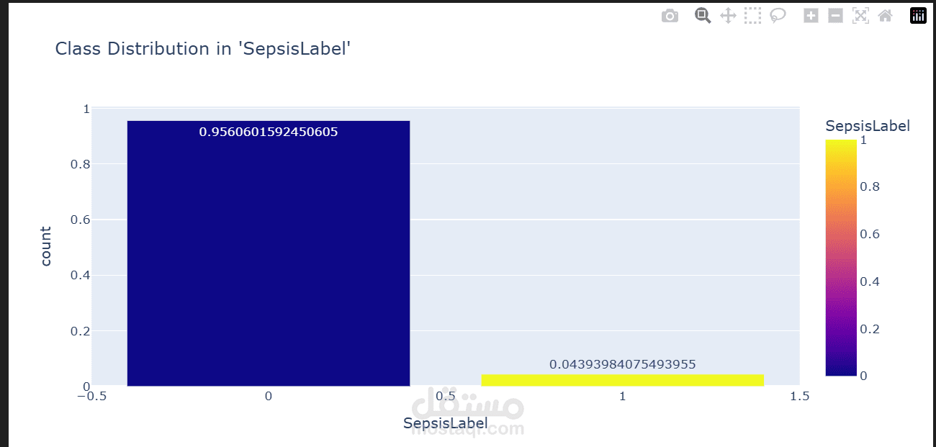Image resolution: width=936 pixels, height=447 pixels.
Task: Click the 0.04393984075493955 bar label
Action: click(x=622, y=364)
